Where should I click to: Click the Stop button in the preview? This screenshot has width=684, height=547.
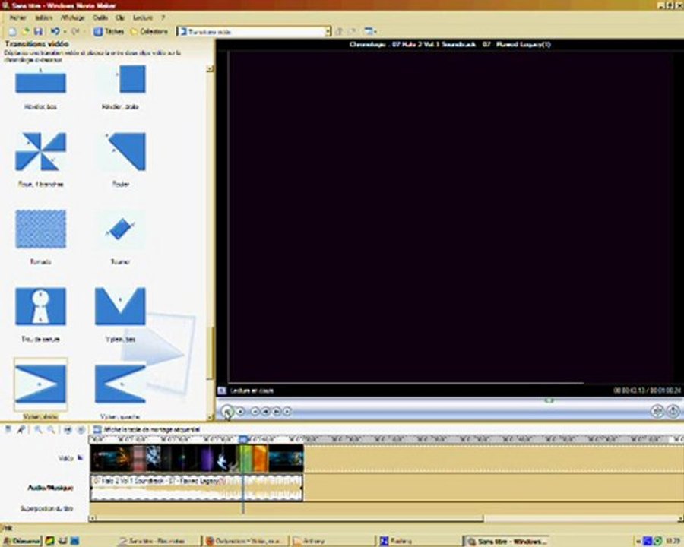pyautogui.click(x=241, y=411)
